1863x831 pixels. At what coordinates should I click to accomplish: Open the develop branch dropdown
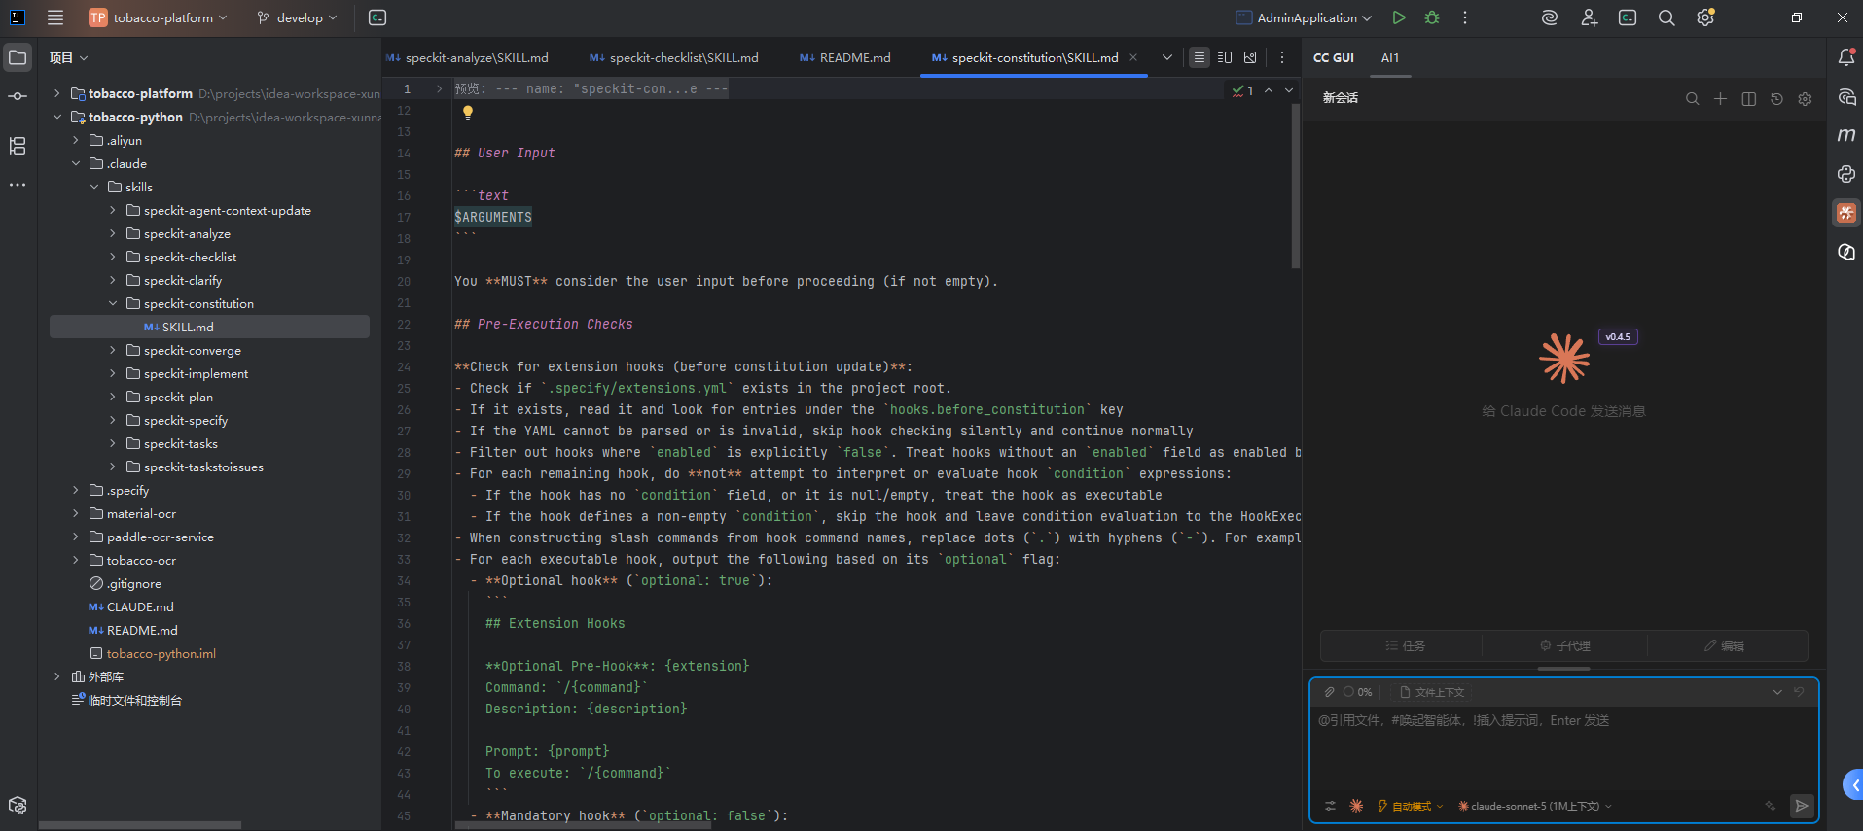[x=298, y=17]
